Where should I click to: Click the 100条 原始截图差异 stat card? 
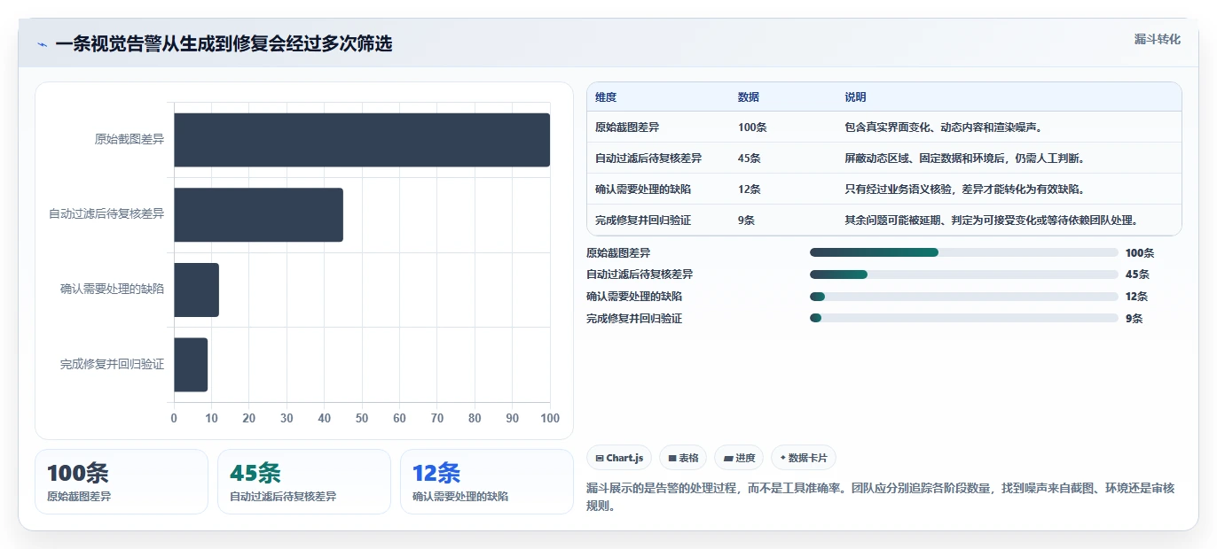coord(122,482)
